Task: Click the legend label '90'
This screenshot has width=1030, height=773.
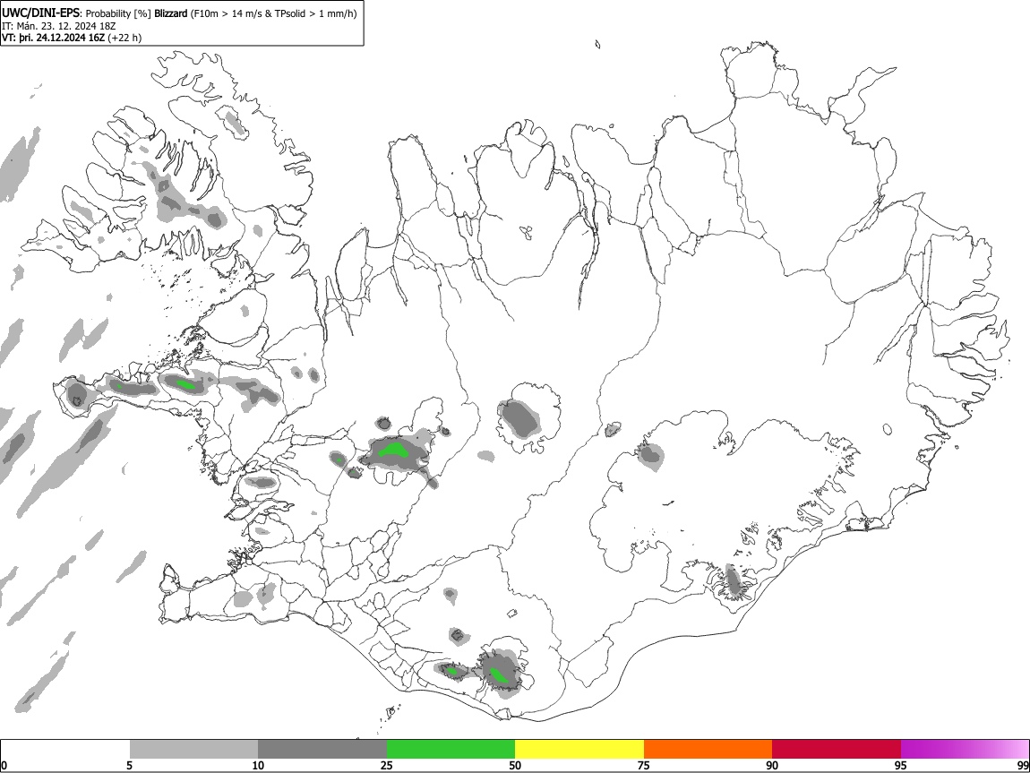Action: click(772, 765)
